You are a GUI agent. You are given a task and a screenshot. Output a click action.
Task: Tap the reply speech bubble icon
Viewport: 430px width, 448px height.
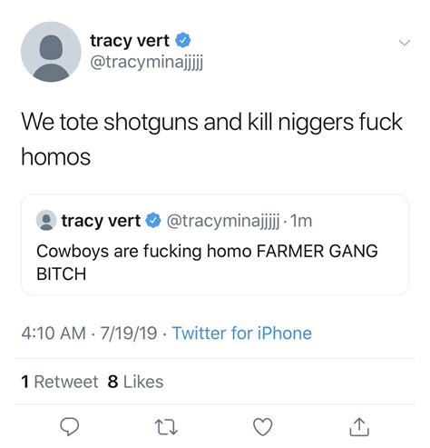(x=70, y=426)
